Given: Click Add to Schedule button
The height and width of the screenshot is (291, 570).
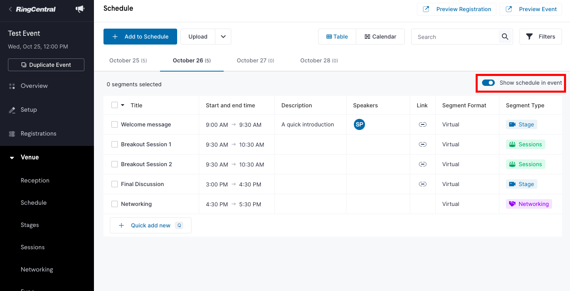Looking at the screenshot, I should (x=140, y=37).
